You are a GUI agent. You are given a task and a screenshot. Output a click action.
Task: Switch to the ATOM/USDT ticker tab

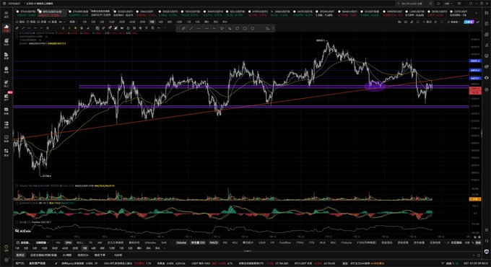(326, 13)
